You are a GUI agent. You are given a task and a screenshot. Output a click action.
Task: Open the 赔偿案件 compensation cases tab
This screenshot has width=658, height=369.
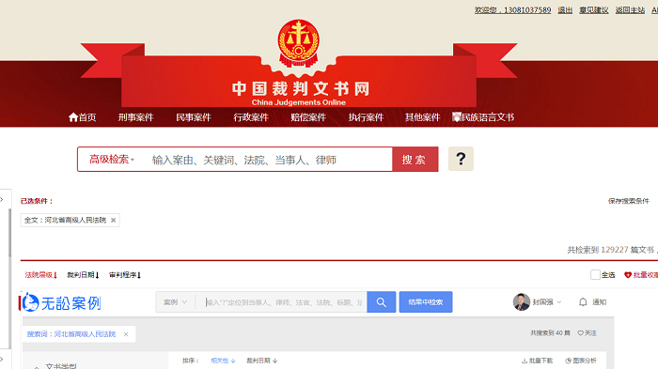308,117
